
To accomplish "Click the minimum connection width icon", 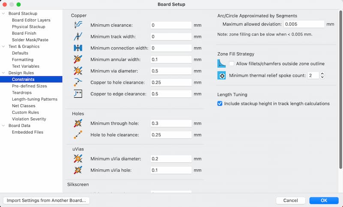I will [78, 48].
